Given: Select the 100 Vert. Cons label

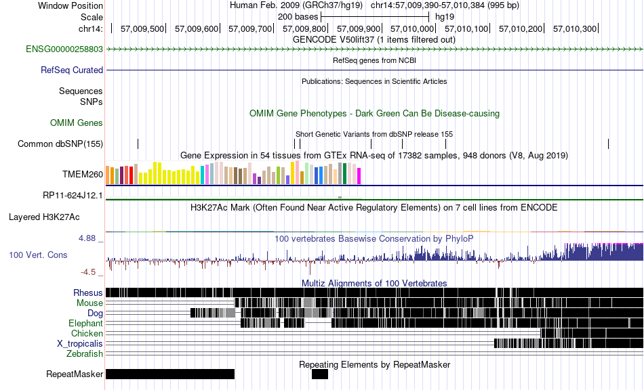Looking at the screenshot, I should coord(38,255).
